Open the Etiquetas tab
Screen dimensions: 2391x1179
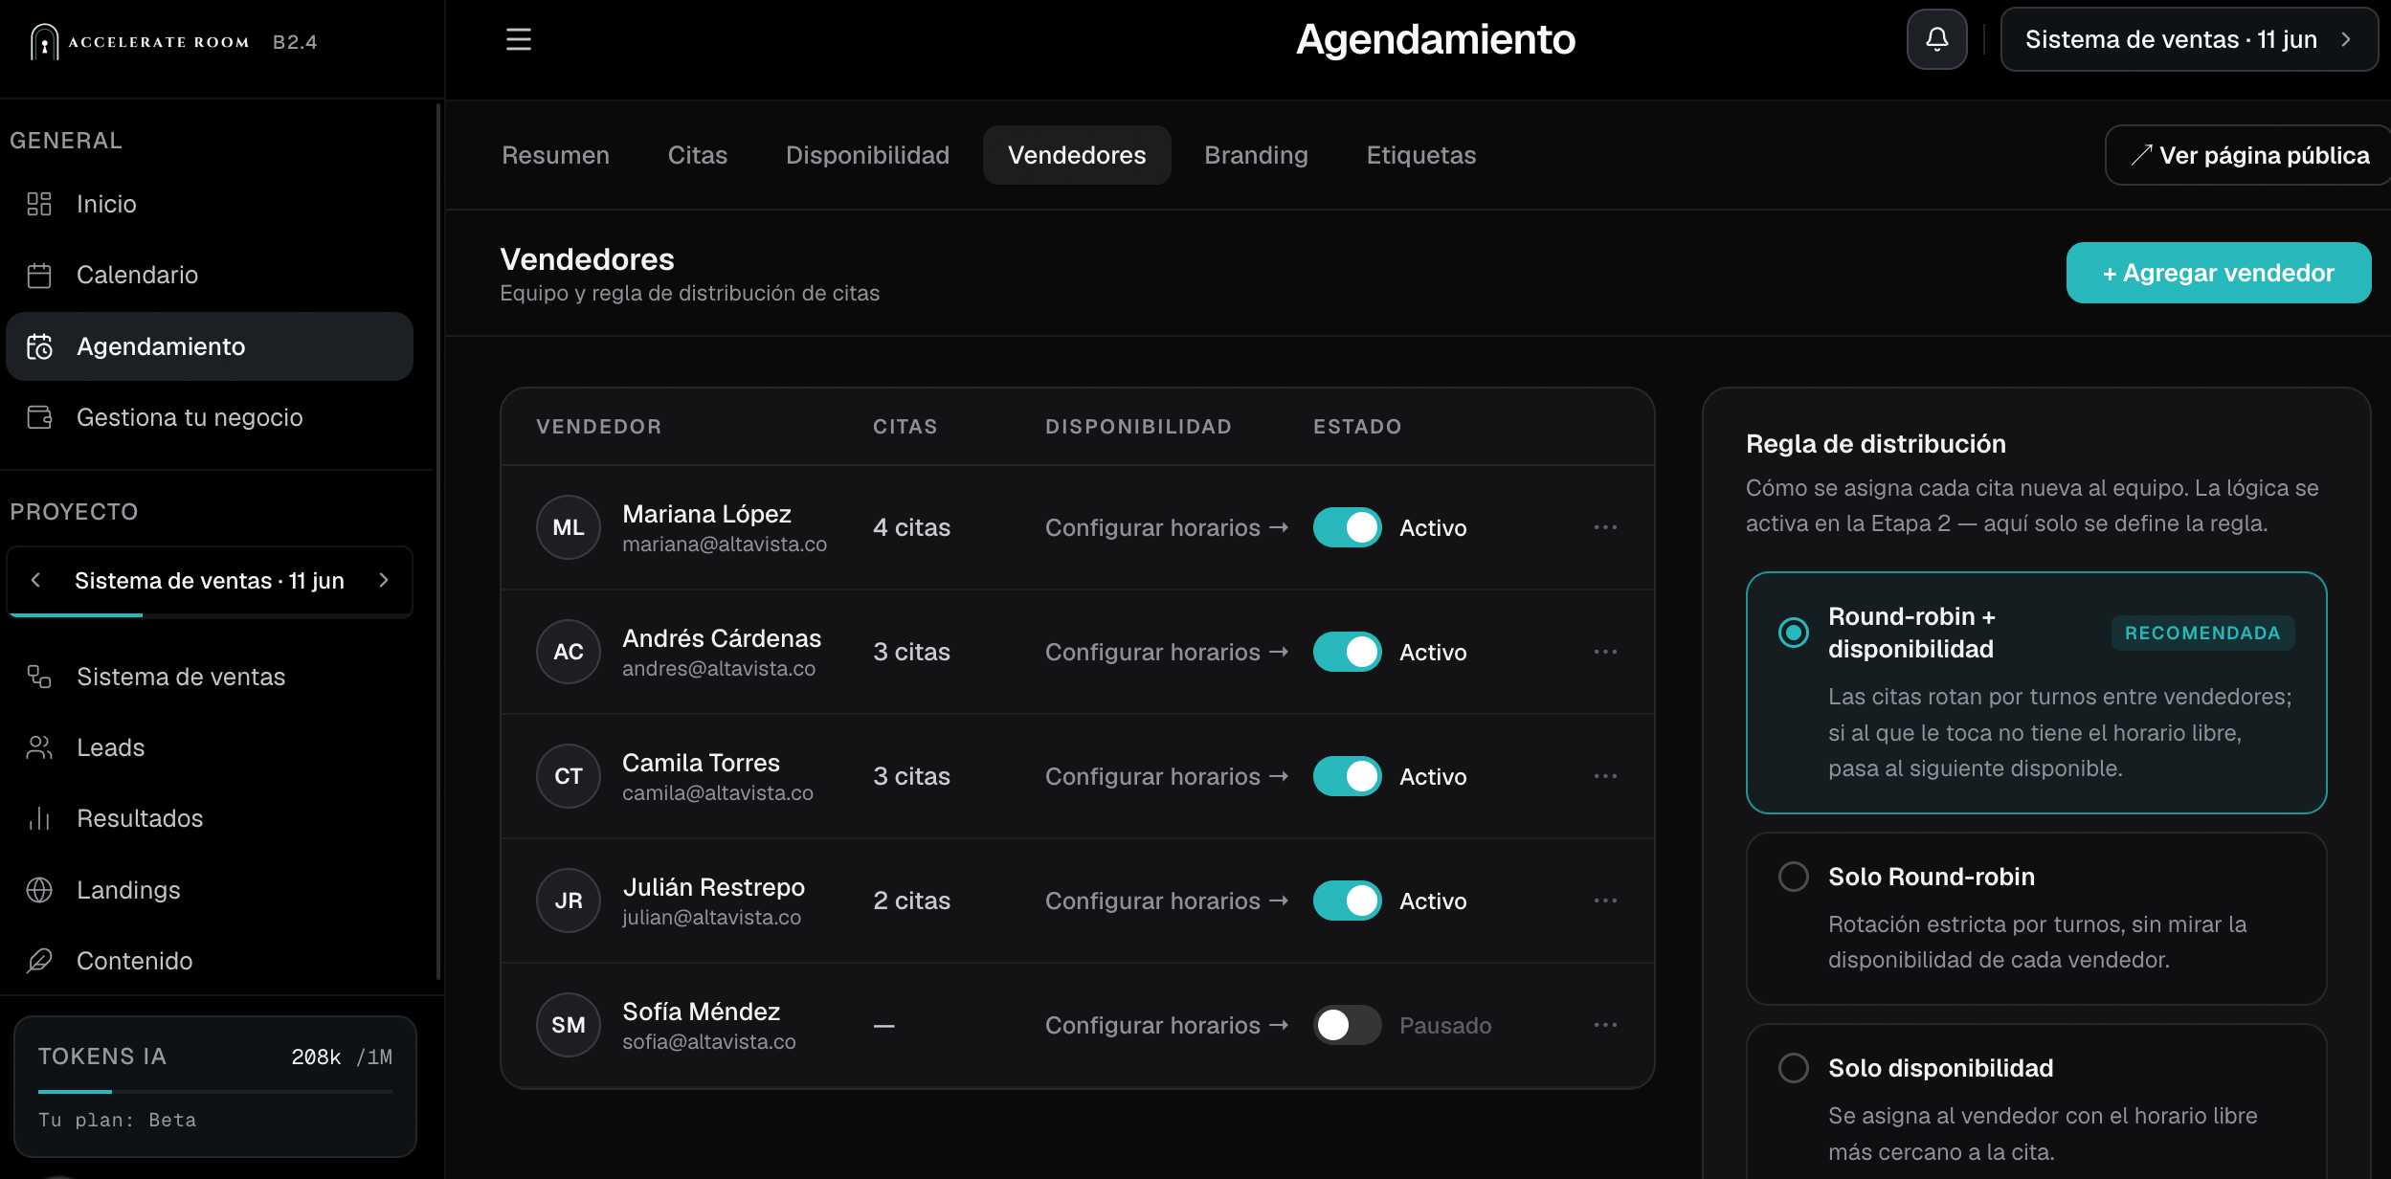pyautogui.click(x=1420, y=155)
